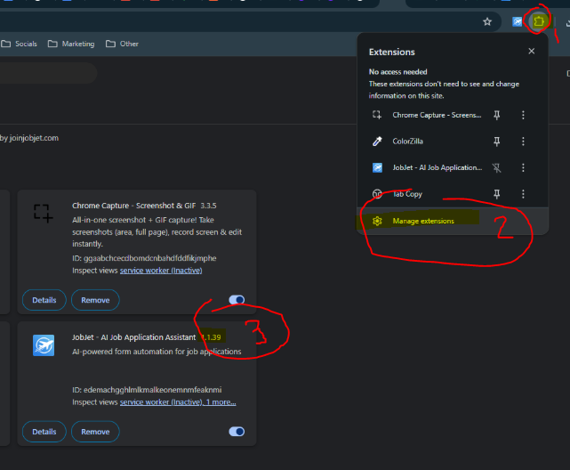The width and height of the screenshot is (570, 470).
Task: Click 'AI-powered form automation for job applications' text
Action: point(157,352)
